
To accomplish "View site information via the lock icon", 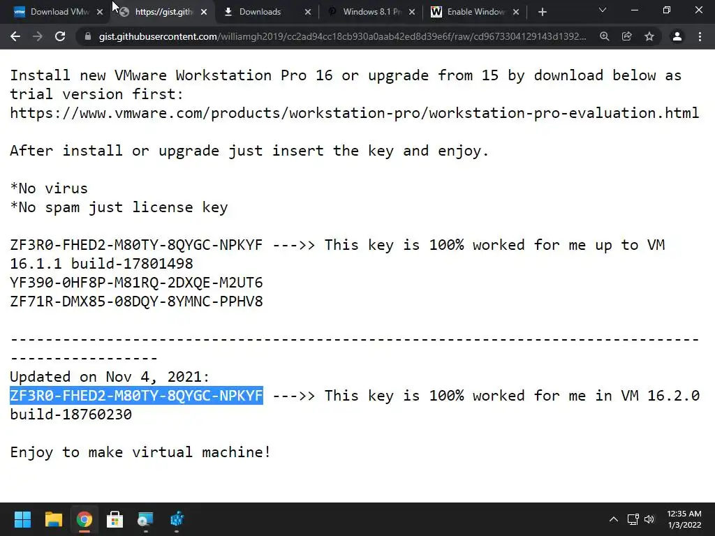I will [x=88, y=36].
